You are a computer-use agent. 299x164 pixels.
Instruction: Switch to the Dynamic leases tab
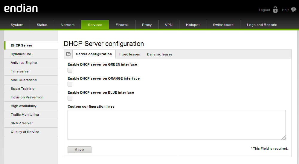click(160, 54)
